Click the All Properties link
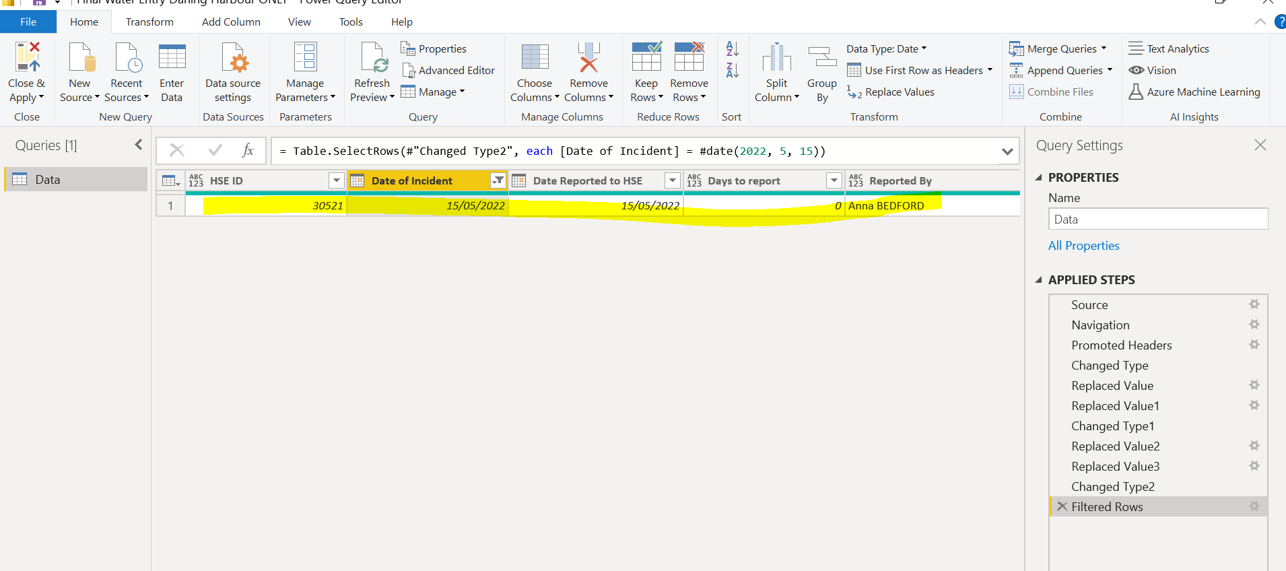This screenshot has width=1286, height=571. coord(1083,246)
